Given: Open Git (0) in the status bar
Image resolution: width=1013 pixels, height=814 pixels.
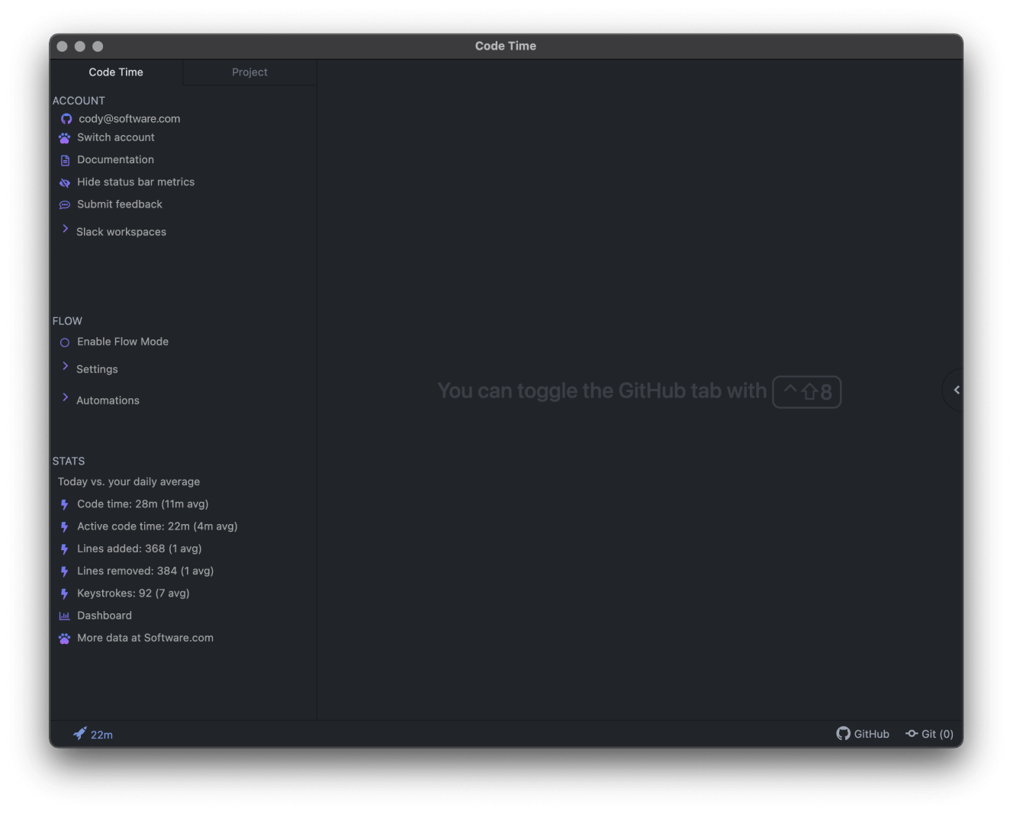Looking at the screenshot, I should point(930,733).
